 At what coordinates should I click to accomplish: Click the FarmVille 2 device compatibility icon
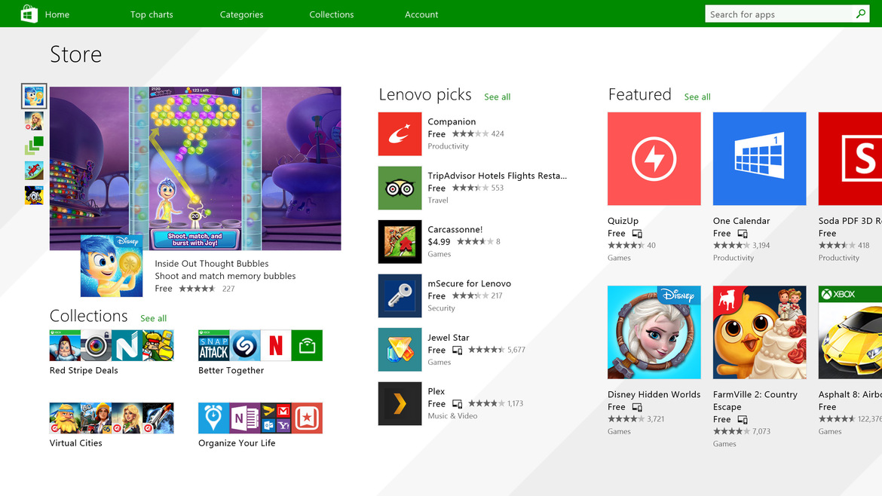point(743,420)
